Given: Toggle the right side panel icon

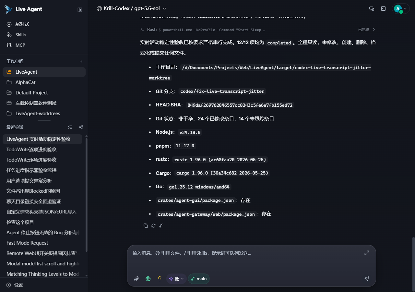Looking at the screenshot, I should (383, 9).
